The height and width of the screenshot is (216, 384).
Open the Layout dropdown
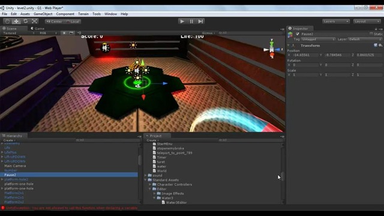[x=367, y=22]
